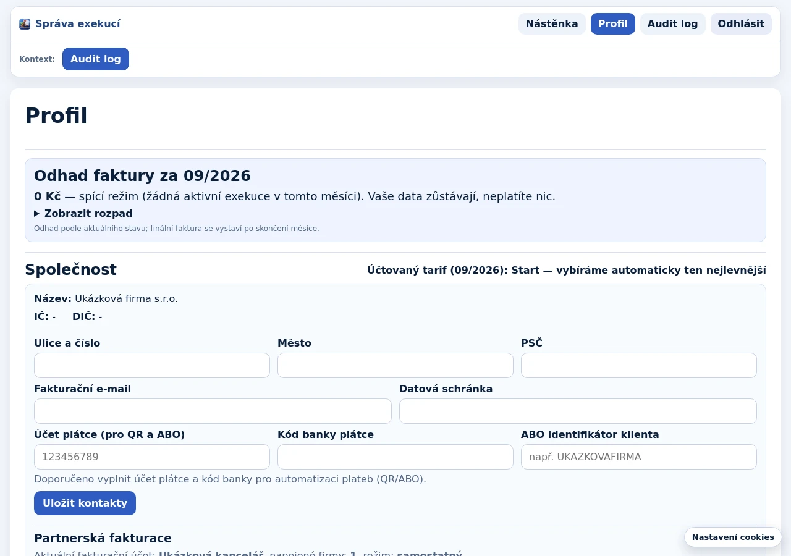Select the Audit log context chip
Image resolution: width=791 pixels, height=556 pixels.
click(x=96, y=59)
